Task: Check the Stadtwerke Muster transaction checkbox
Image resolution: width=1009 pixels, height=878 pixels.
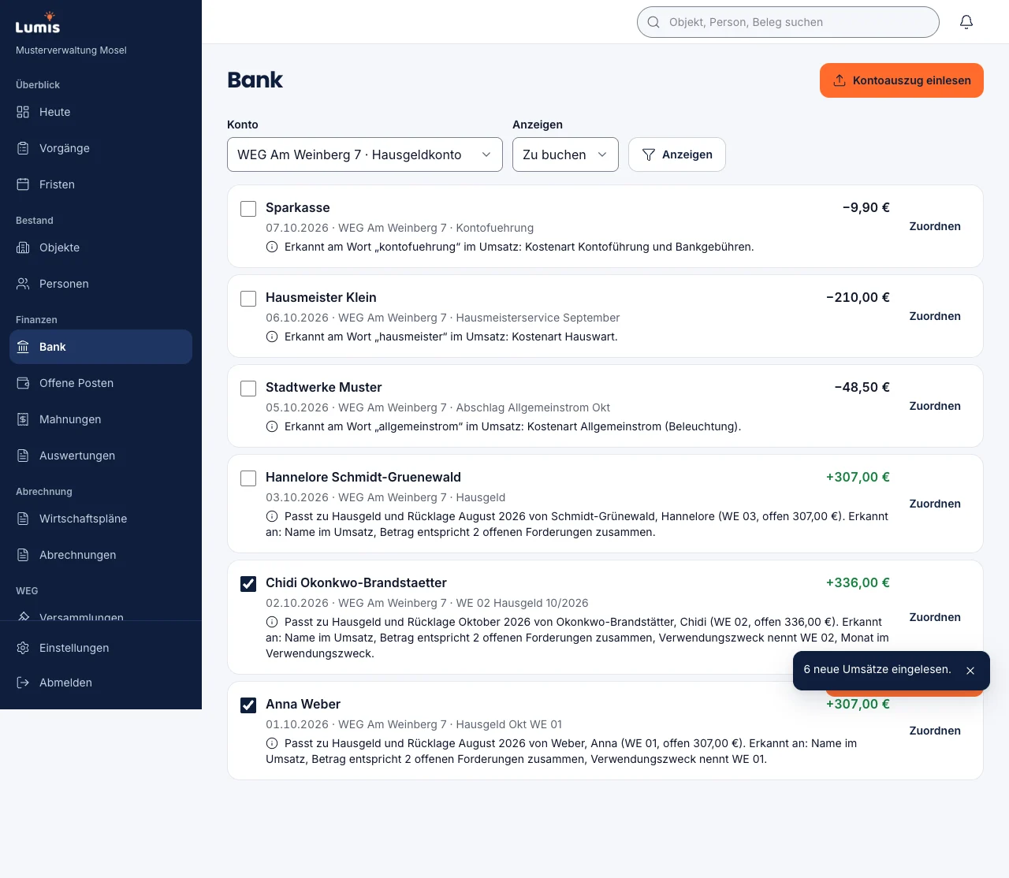Action: pyautogui.click(x=248, y=389)
